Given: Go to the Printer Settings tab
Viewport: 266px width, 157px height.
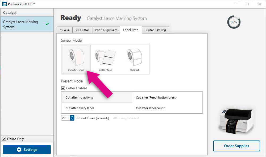Looking at the screenshot, I should point(155,30).
